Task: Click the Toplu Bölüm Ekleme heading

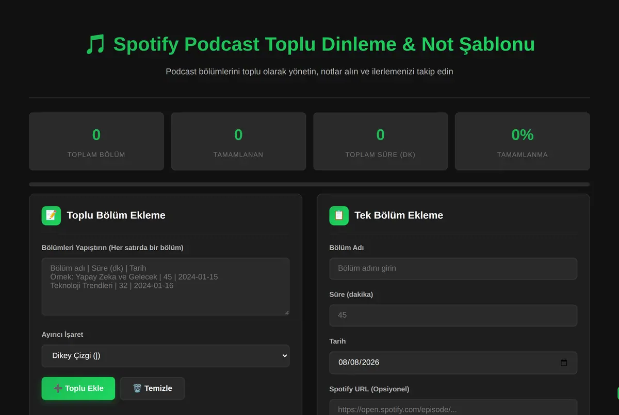Action: click(x=116, y=215)
